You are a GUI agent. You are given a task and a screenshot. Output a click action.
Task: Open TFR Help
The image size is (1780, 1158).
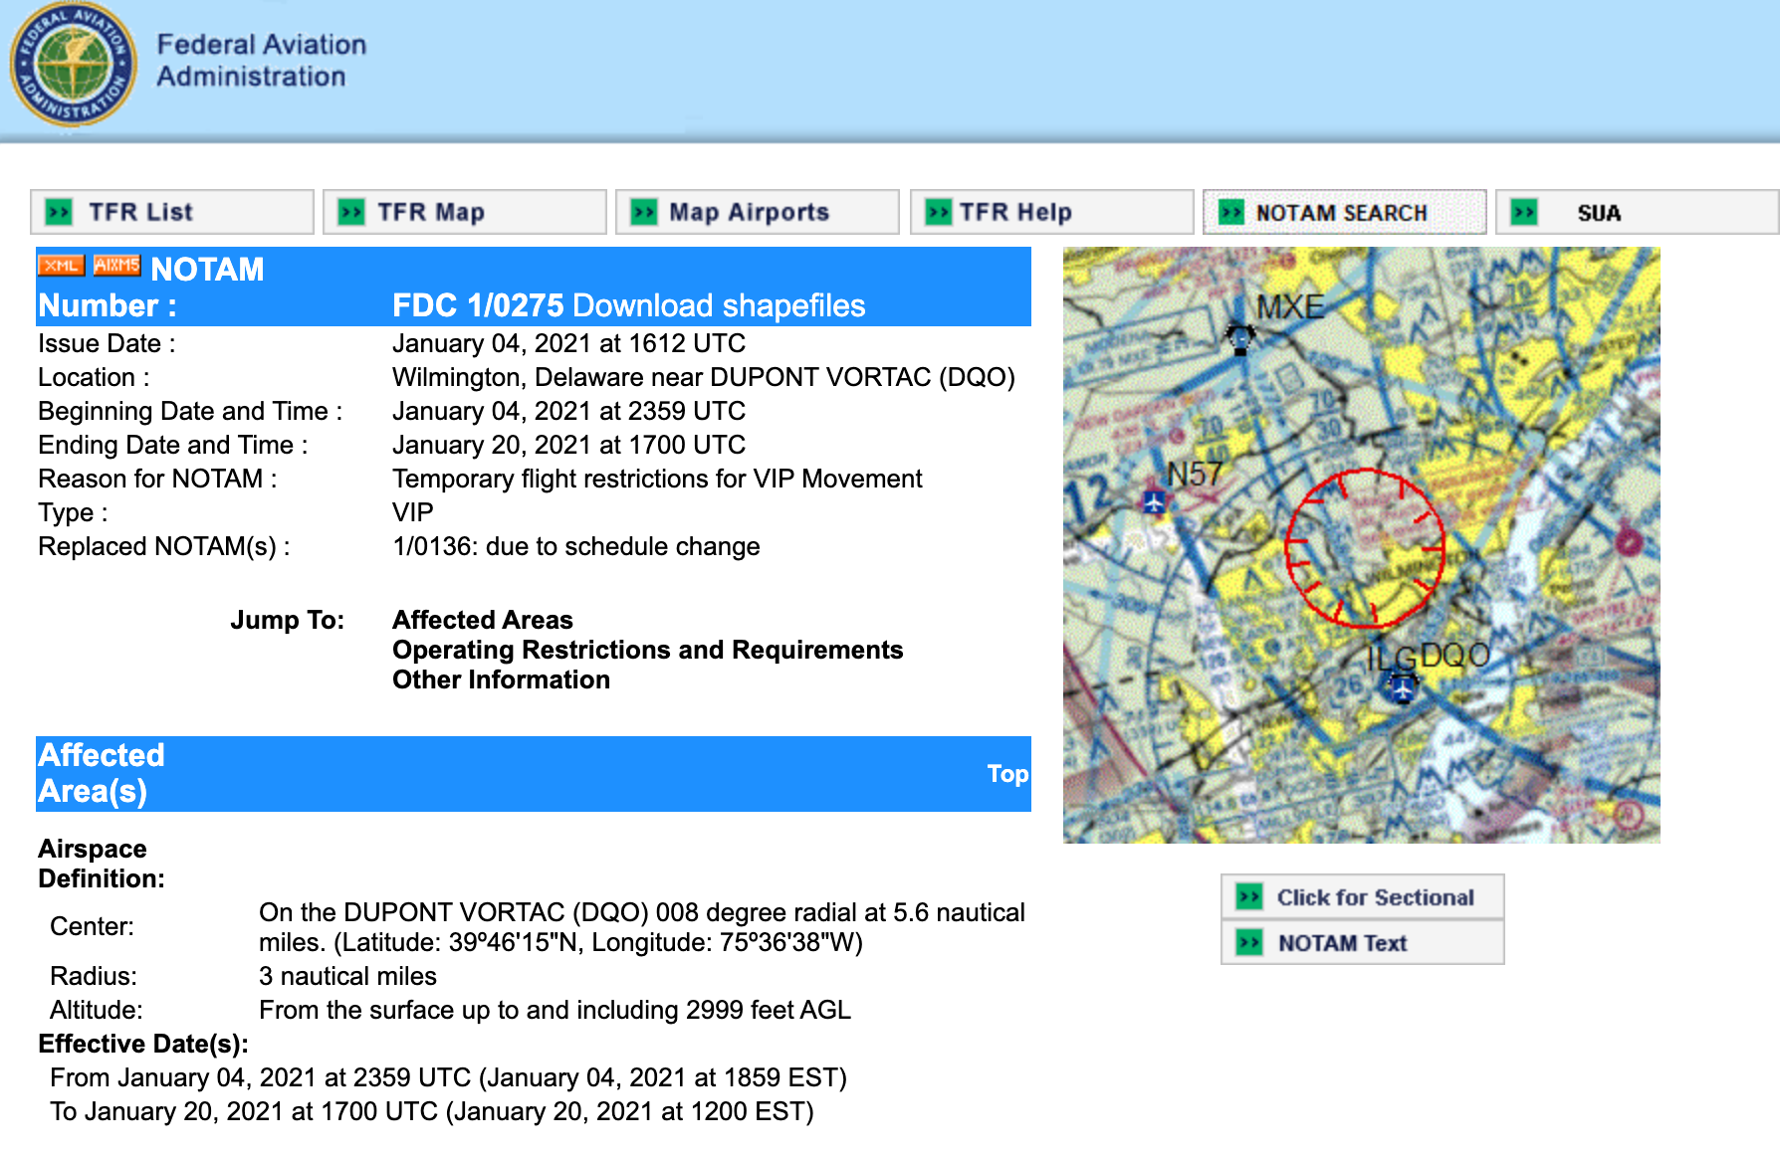pyautogui.click(x=1052, y=212)
